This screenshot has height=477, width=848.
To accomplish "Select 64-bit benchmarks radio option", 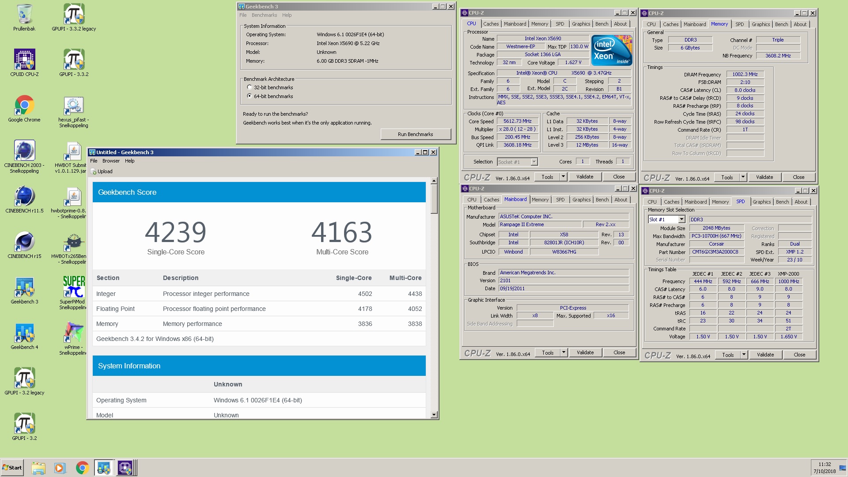I will [x=250, y=96].
